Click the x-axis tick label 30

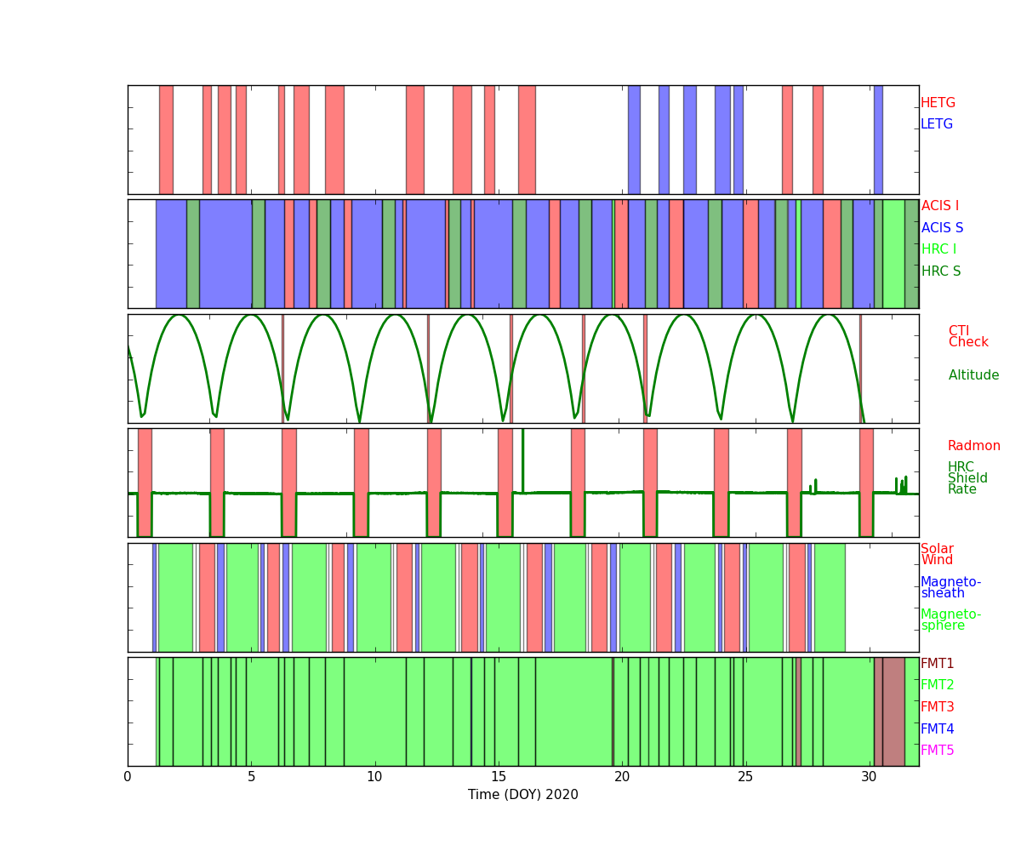tap(869, 777)
